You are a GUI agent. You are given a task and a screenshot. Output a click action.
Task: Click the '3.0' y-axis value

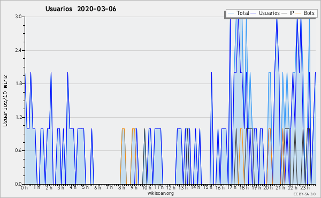[x=18, y=17]
